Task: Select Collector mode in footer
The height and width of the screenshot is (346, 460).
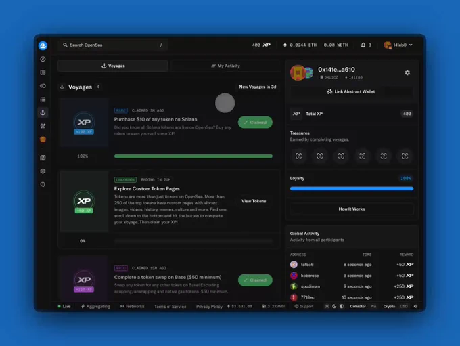Action: [x=358, y=306]
